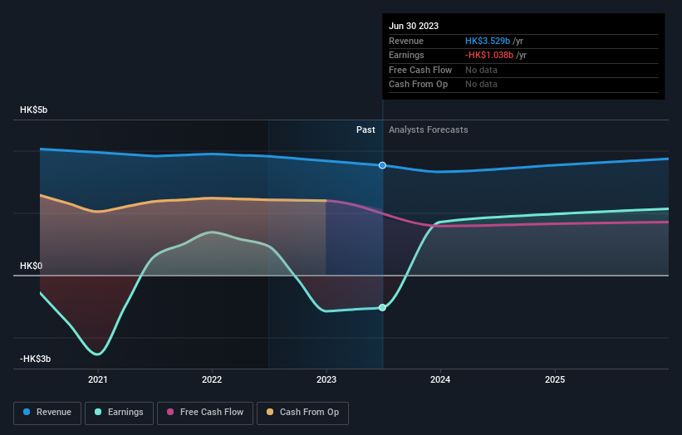The image size is (682, 435).
Task: Click the Free Cash Flow row label in tooltip
Action: pyautogui.click(x=420, y=70)
